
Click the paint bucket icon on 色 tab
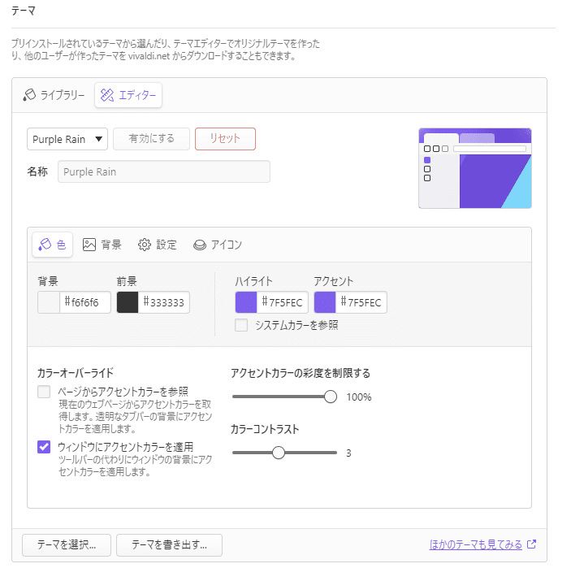click(x=45, y=245)
